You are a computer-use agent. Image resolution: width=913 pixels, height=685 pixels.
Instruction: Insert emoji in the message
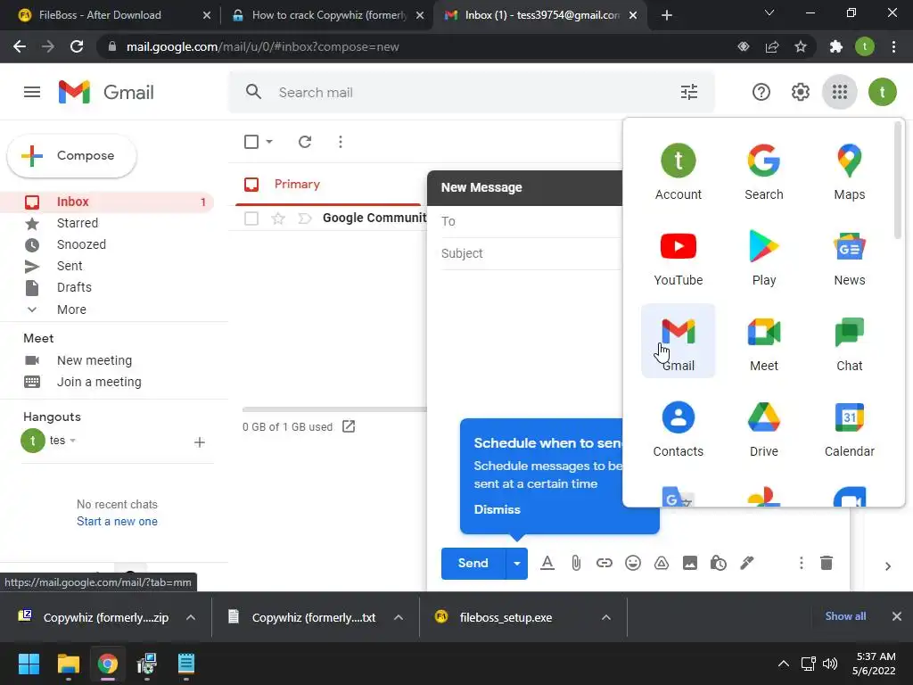click(633, 564)
